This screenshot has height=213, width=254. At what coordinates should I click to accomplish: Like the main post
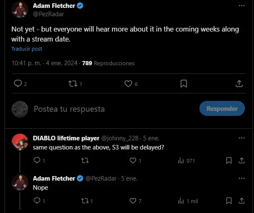coord(128,84)
